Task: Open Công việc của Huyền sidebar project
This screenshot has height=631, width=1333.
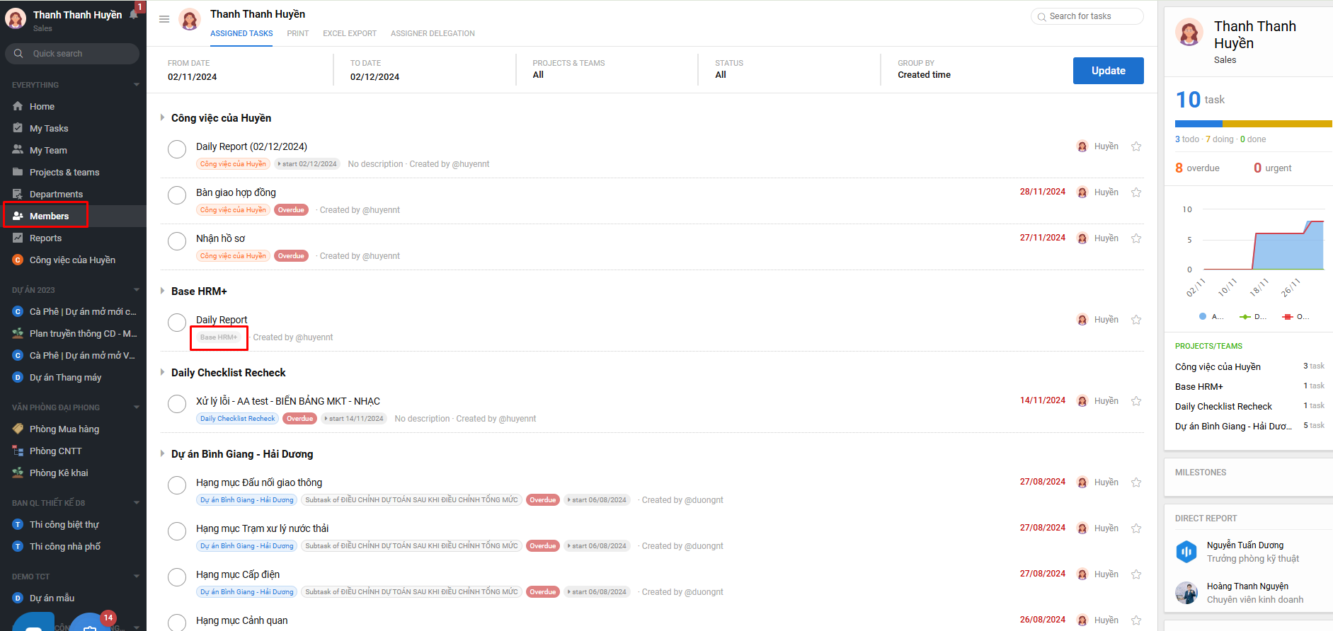Action: [73, 260]
